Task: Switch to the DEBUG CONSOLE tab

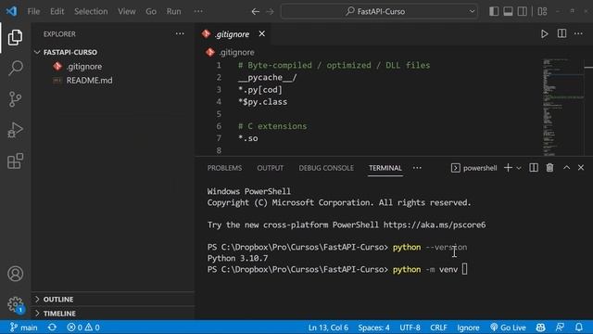Action: (x=326, y=168)
